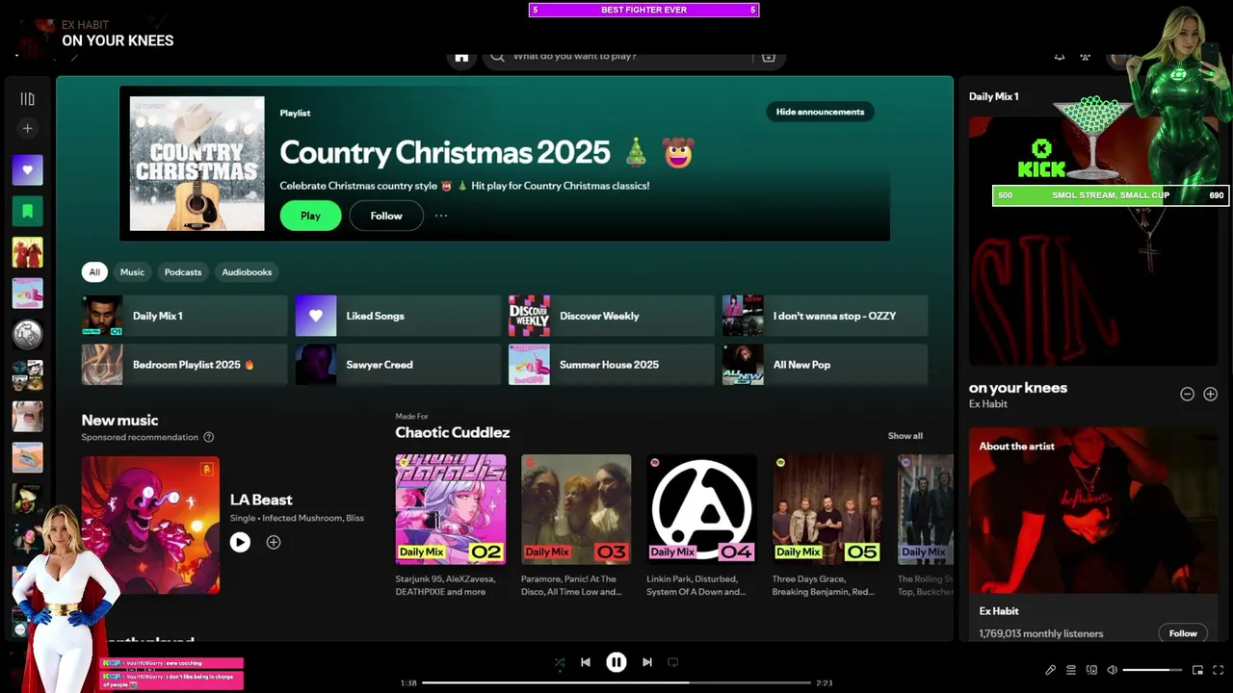Click Ex Habit artist under on your knees

click(x=988, y=404)
